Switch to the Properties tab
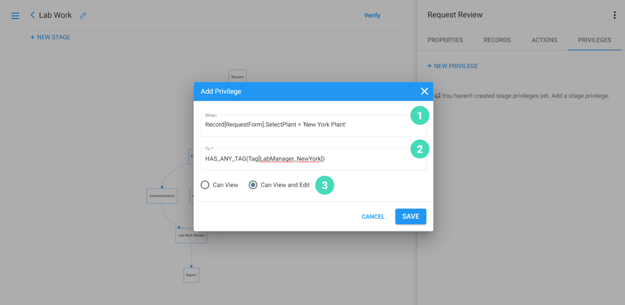The image size is (625, 305). click(445, 40)
